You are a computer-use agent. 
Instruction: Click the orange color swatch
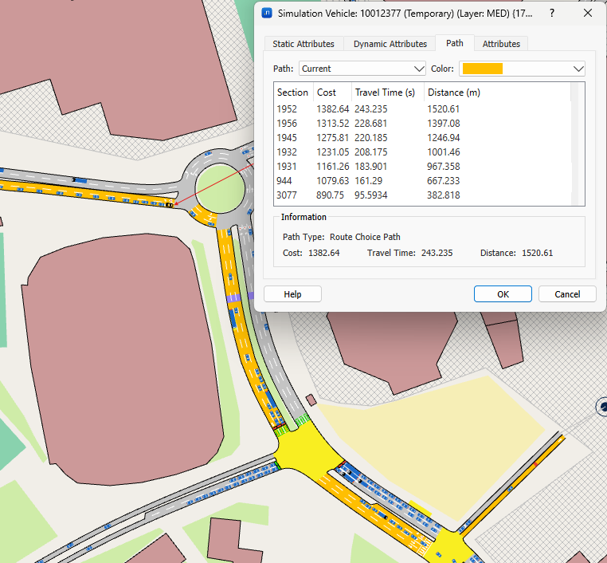482,69
